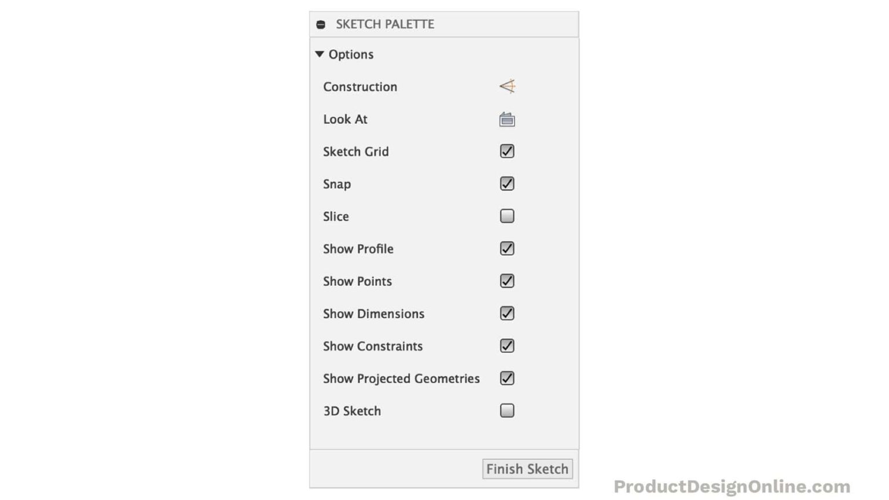Click the Finish Sketch button
The width and height of the screenshot is (889, 500).
click(x=527, y=469)
